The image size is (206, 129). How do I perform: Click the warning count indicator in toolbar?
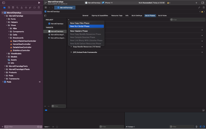pyautogui.click(x=169, y=3)
